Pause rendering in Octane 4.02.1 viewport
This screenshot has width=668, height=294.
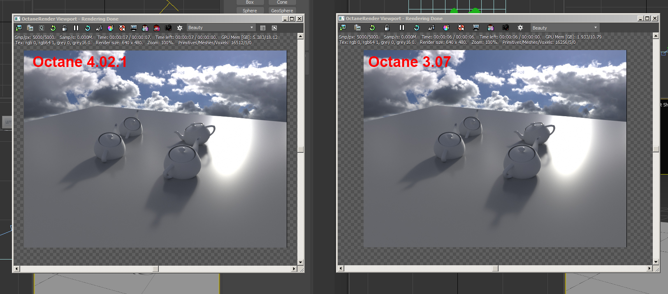pyautogui.click(x=76, y=28)
